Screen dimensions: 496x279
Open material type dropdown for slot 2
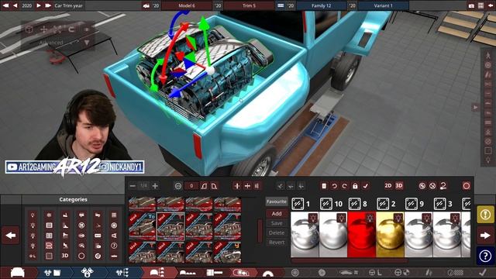383,204
